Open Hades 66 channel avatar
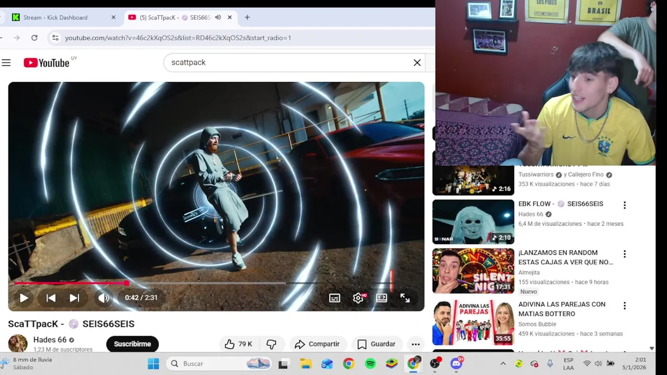 coord(18,344)
